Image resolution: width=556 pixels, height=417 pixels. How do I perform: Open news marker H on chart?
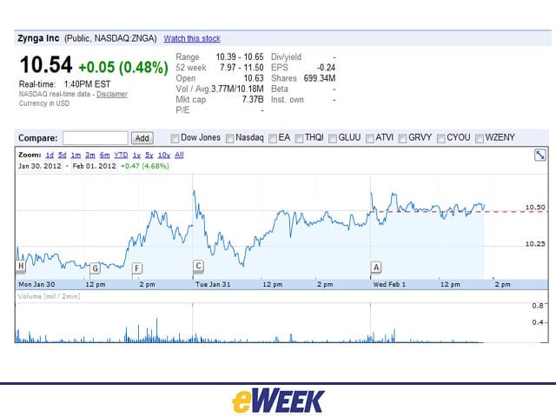click(x=21, y=266)
